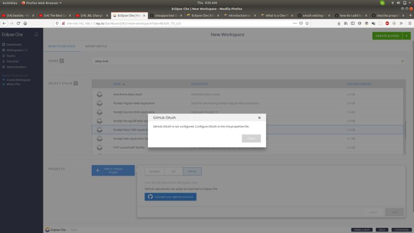Open a new browser tab with plus

click(410, 16)
